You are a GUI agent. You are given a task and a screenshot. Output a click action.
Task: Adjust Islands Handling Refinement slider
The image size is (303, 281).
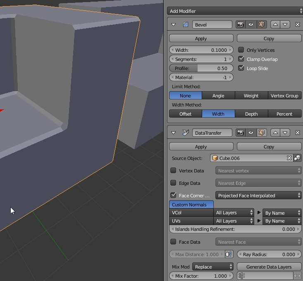[235, 229]
